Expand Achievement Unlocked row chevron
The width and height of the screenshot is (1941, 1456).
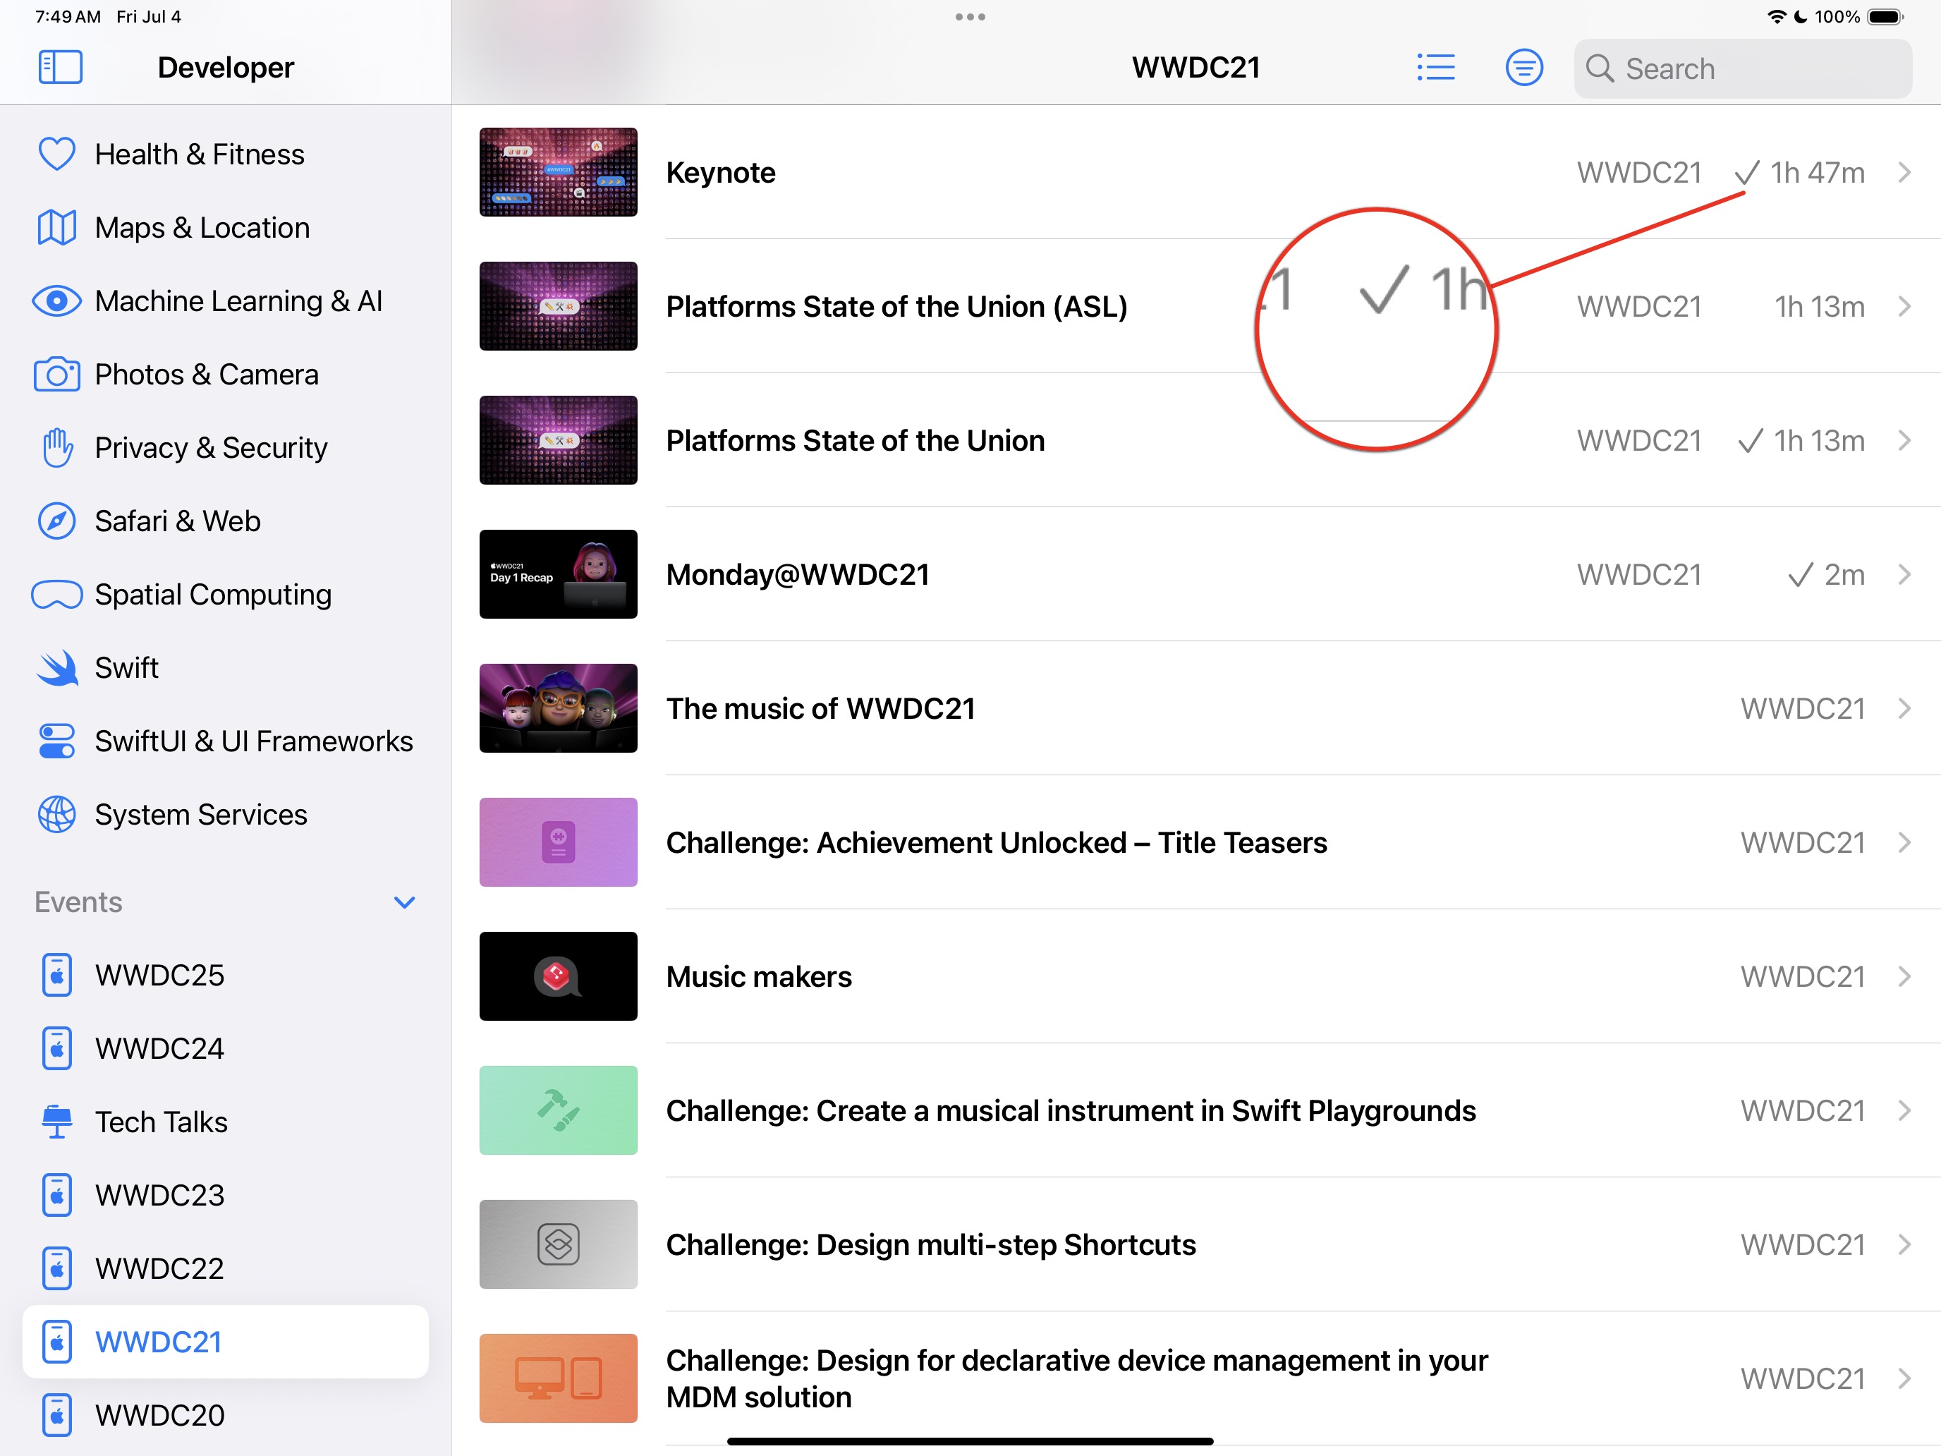(1904, 842)
